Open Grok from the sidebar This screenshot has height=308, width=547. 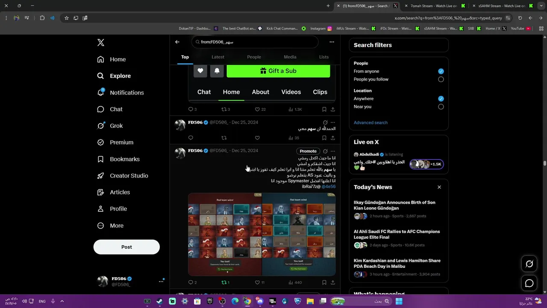click(x=110, y=126)
